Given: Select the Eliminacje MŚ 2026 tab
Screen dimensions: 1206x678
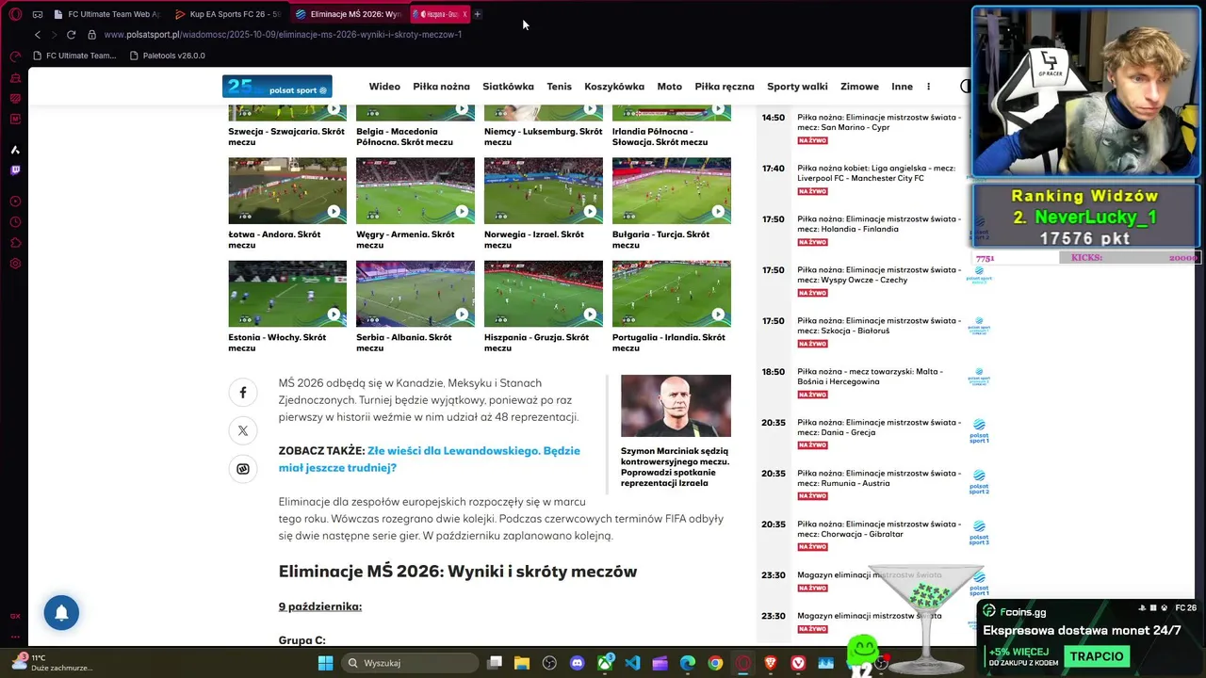Looking at the screenshot, I should (349, 14).
